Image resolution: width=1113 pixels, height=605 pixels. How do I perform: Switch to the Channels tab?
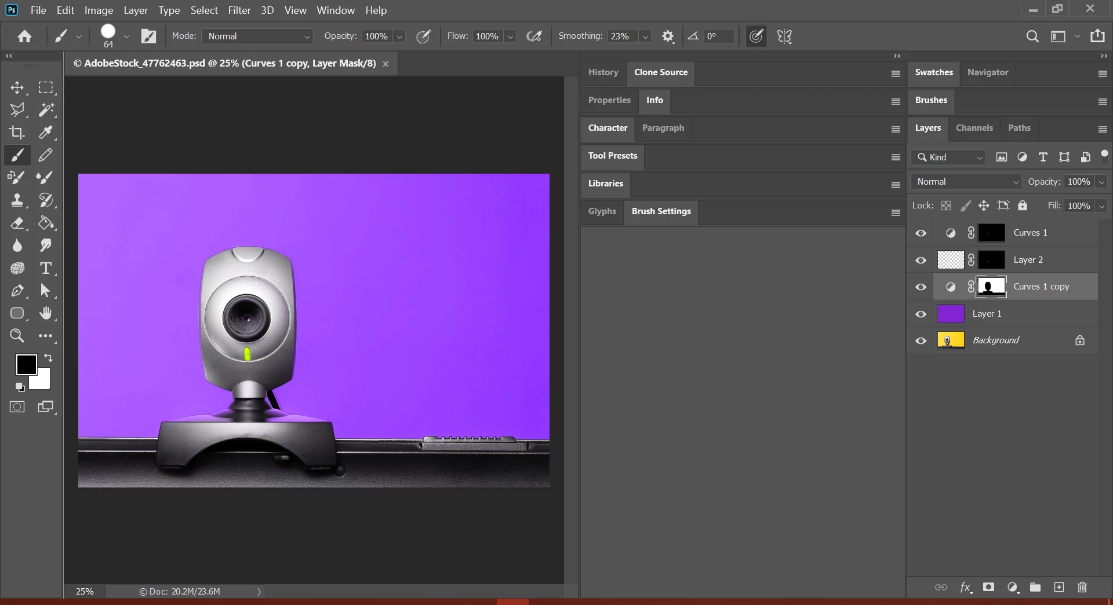(974, 128)
